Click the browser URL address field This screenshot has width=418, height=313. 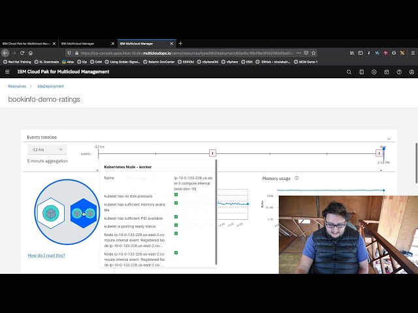[187, 53]
